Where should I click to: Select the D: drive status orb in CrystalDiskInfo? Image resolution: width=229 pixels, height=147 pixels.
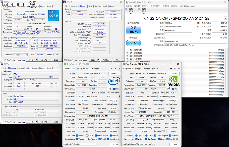[x=139, y=9]
